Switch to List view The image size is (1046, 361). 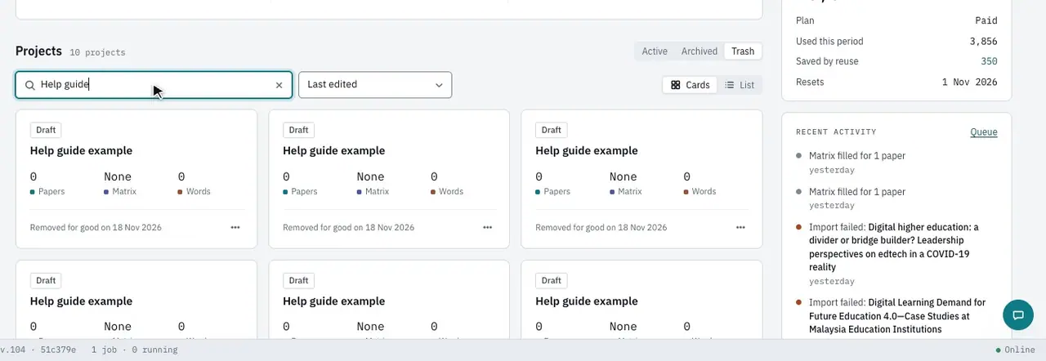pos(740,85)
